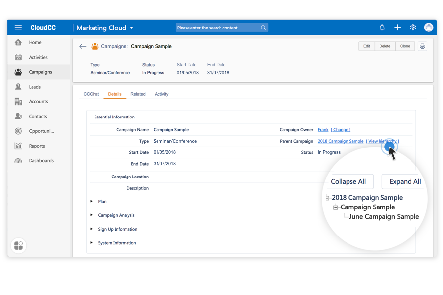Click the Expand All button in the popup
The width and height of the screenshot is (443, 295).
404,181
